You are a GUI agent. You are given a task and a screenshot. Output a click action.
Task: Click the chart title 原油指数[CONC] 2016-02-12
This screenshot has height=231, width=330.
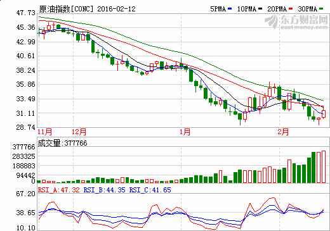pos(87,9)
